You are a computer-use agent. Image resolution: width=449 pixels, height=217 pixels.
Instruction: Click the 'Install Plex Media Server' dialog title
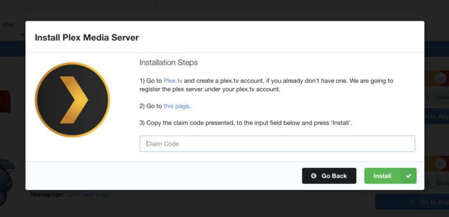[x=87, y=37]
